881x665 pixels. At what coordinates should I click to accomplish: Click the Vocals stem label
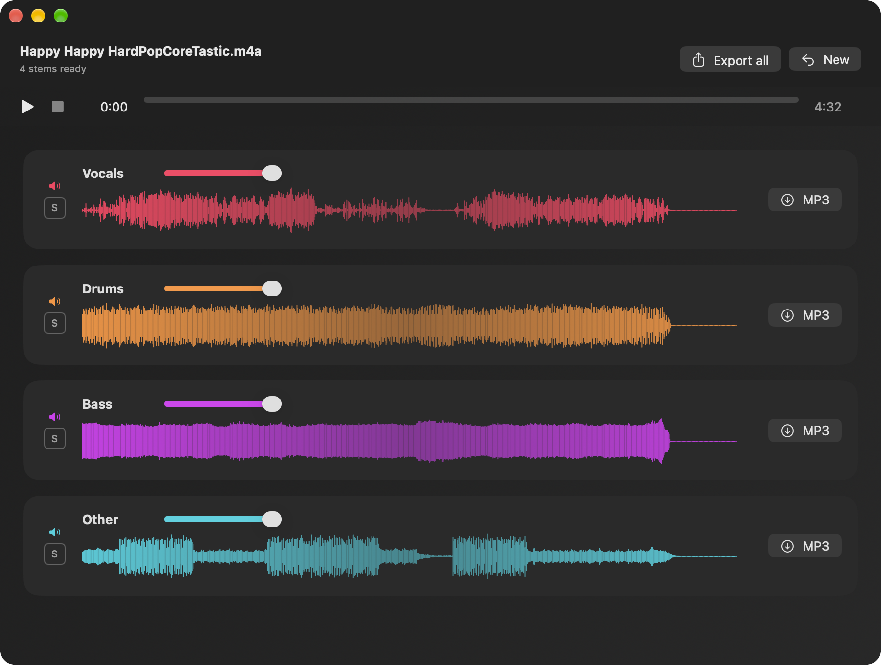(103, 174)
